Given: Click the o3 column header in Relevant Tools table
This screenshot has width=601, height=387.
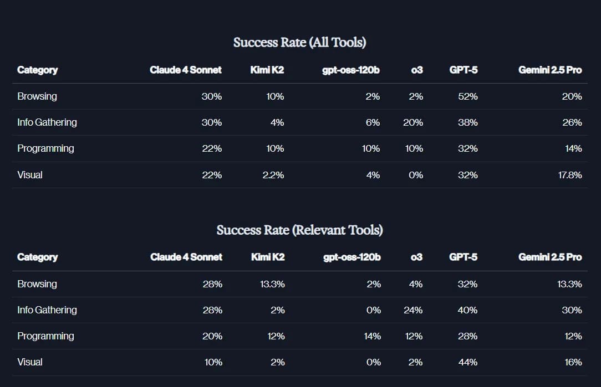Looking at the screenshot, I should coord(416,257).
